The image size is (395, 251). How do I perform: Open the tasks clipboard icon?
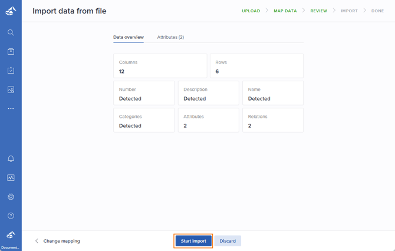11,71
